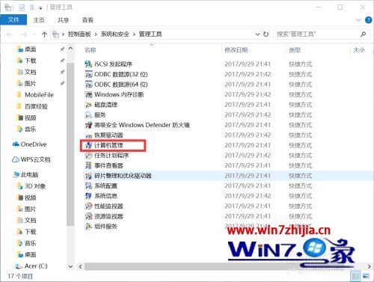
Task: Click 系统和安全 in the breadcrumb path
Action: pos(115,34)
